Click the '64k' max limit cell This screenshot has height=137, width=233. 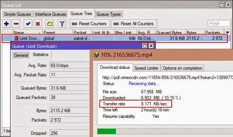coord(125,38)
